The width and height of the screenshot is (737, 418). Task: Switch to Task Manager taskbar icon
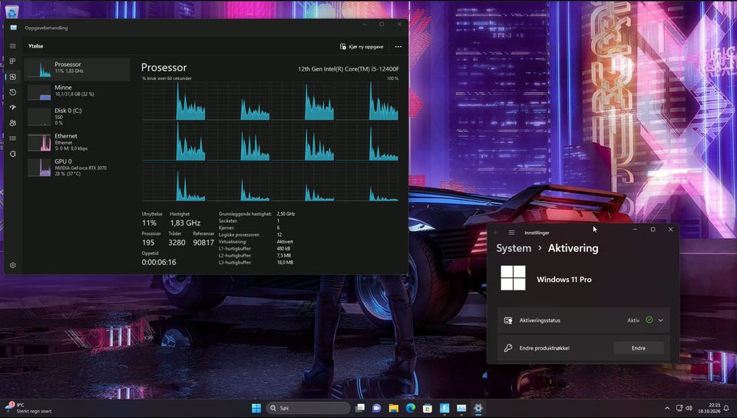[461, 408]
